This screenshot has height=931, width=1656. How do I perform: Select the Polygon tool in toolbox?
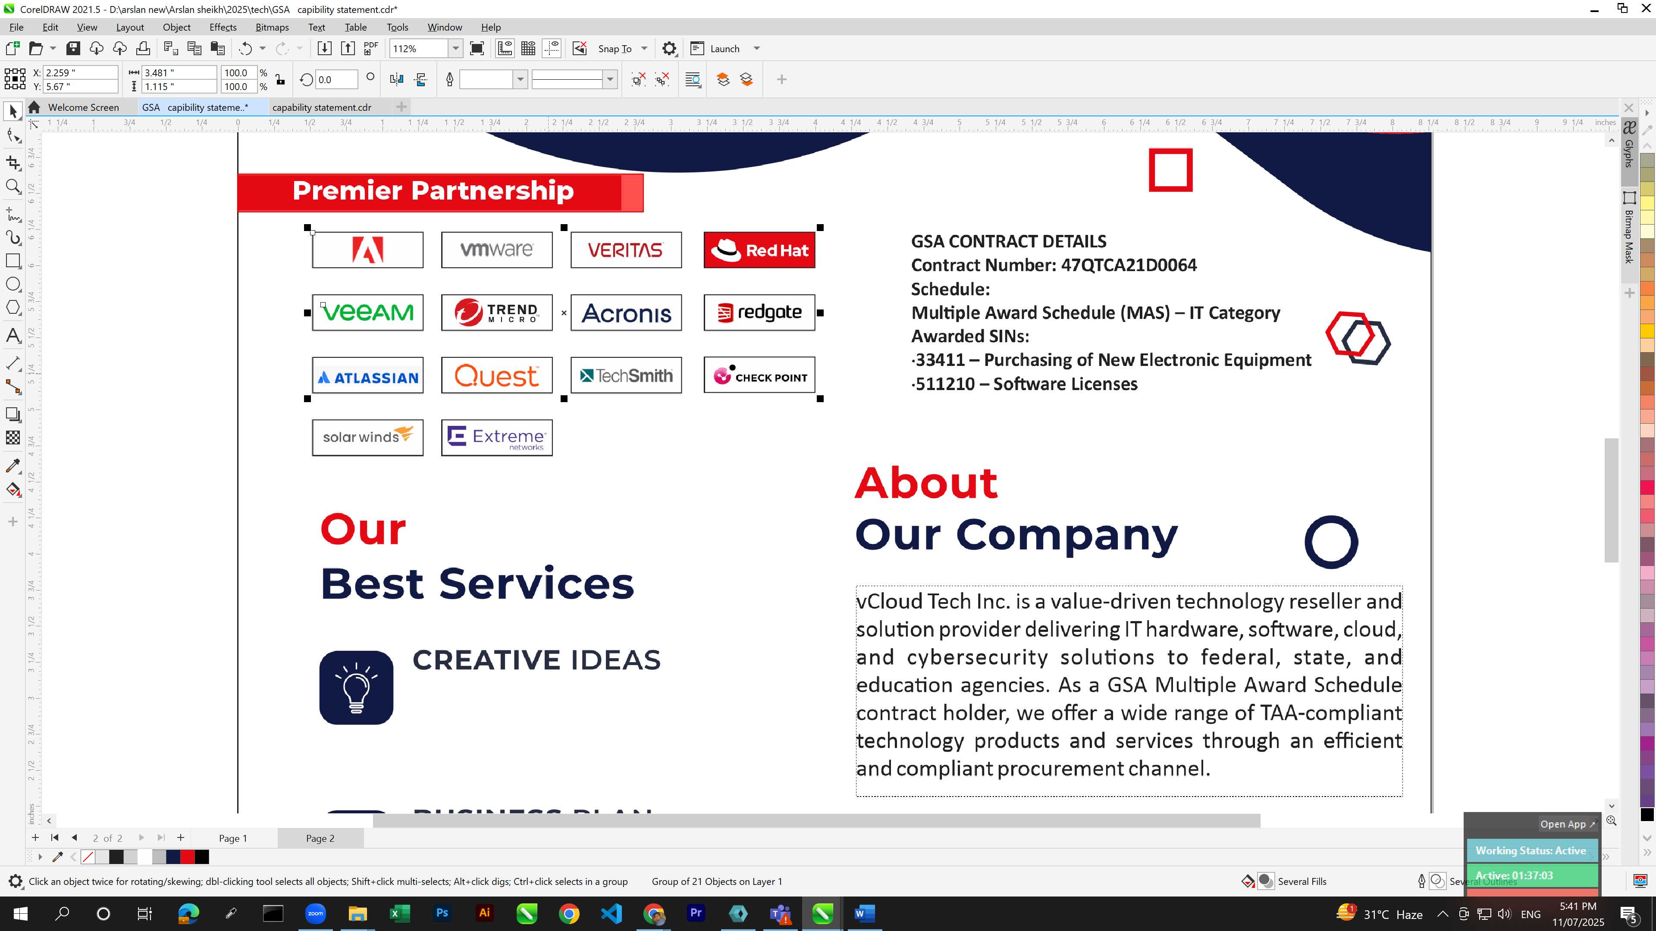pyautogui.click(x=13, y=308)
